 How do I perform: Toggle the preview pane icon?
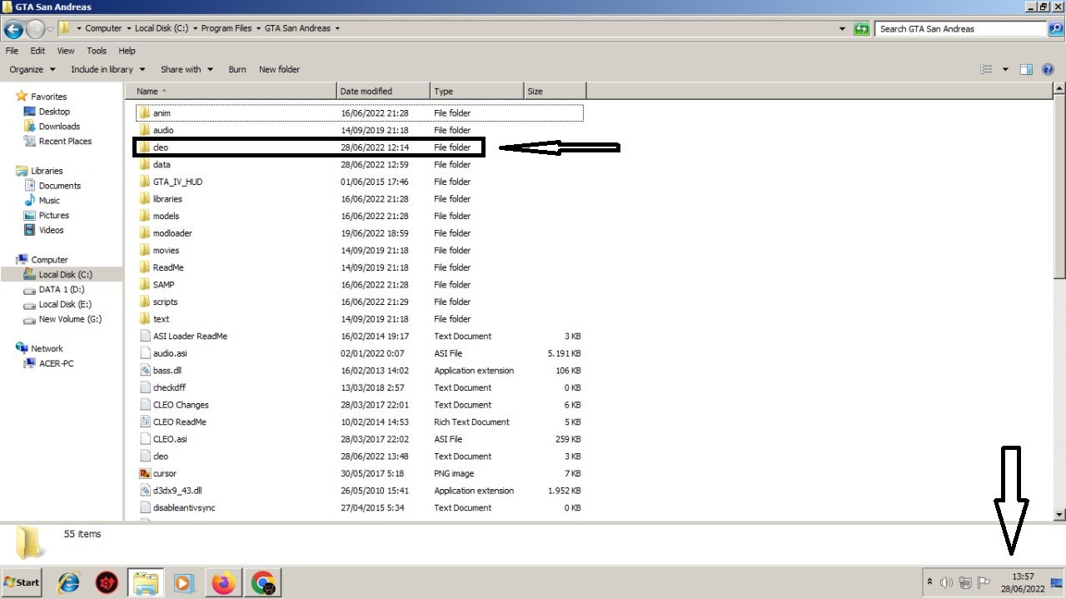1026,69
